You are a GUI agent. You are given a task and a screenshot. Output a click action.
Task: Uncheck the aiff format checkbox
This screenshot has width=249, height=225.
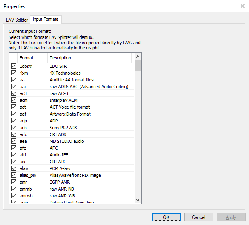(14, 155)
